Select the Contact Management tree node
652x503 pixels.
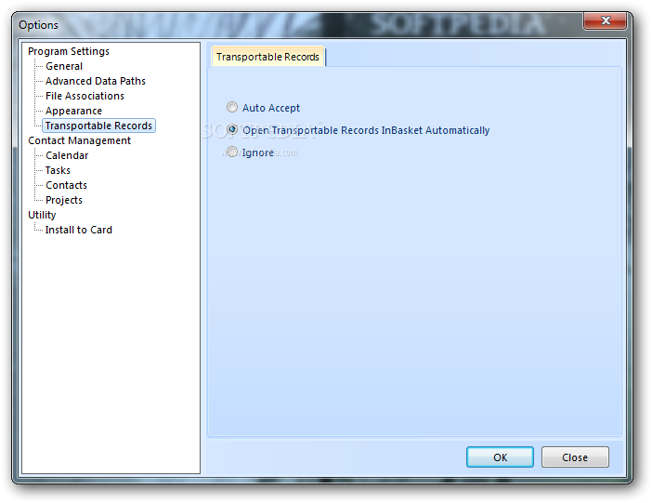point(80,140)
